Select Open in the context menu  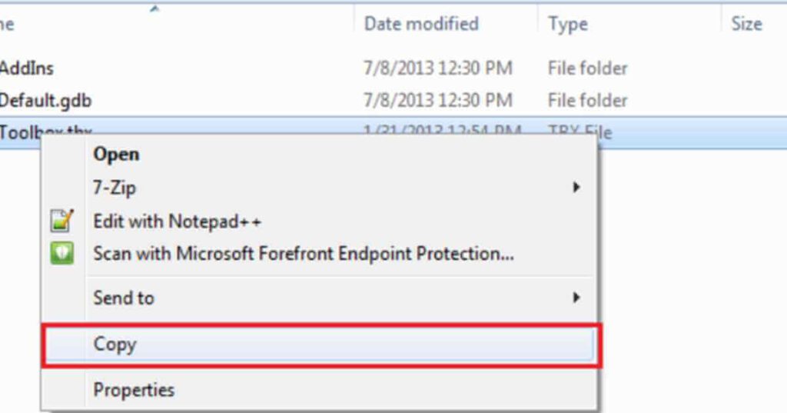pyautogui.click(x=116, y=155)
